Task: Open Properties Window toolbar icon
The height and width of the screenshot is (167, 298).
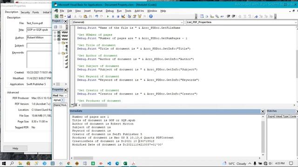Action: coord(135,17)
